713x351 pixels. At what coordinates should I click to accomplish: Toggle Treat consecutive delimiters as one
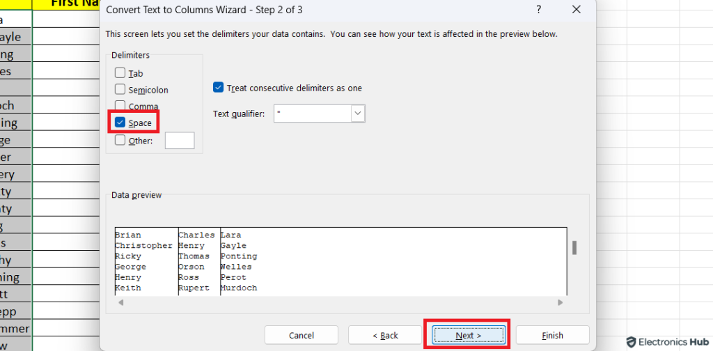219,88
